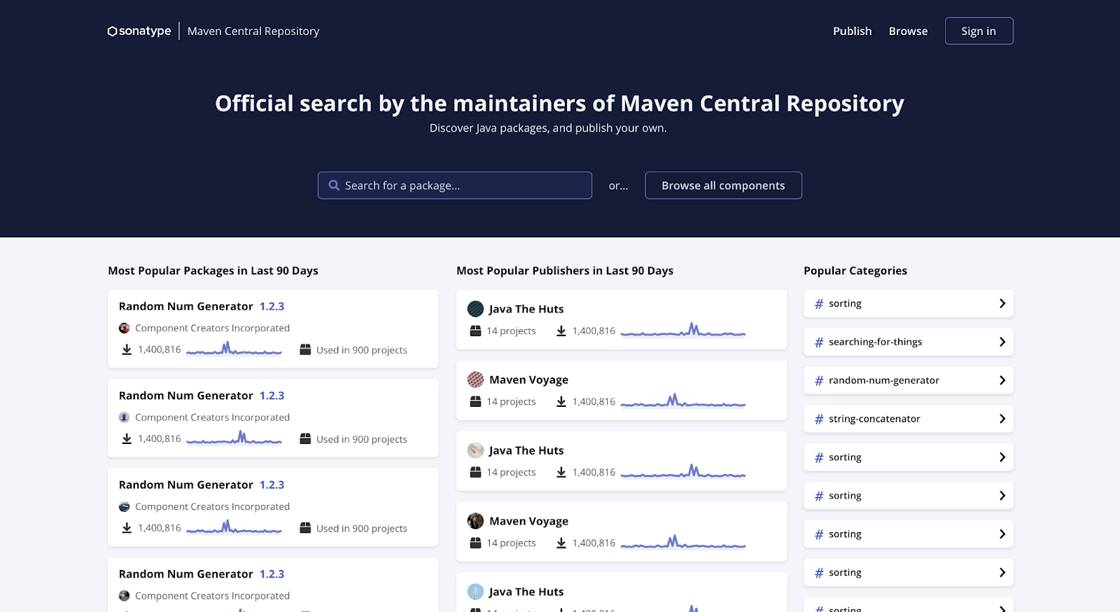This screenshot has height=612, width=1120.
Task: Click download icon on second package card
Action: (x=127, y=438)
